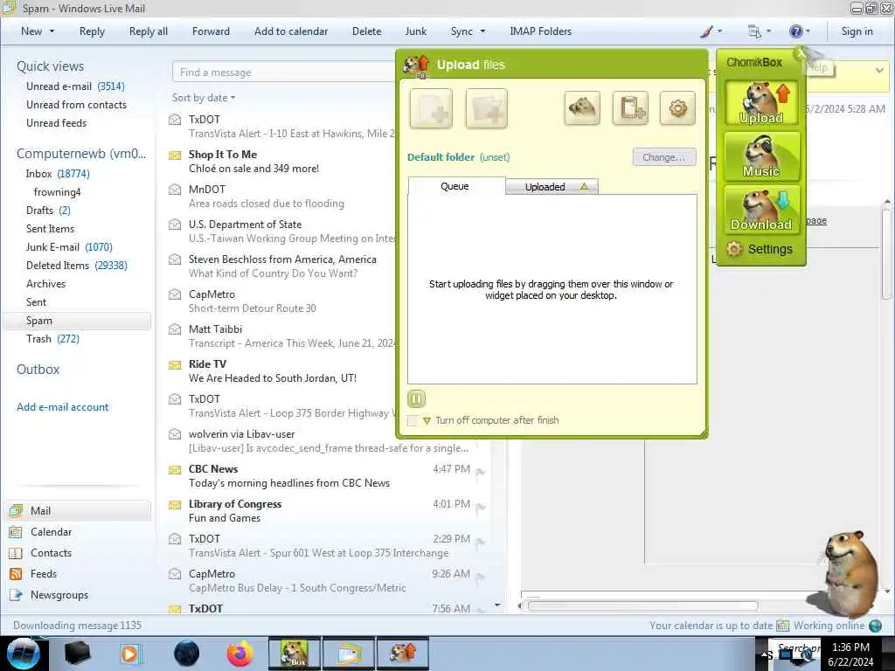This screenshot has height=671, width=895.
Task: Open the Outbox in the folder pane
Action: 38,370
